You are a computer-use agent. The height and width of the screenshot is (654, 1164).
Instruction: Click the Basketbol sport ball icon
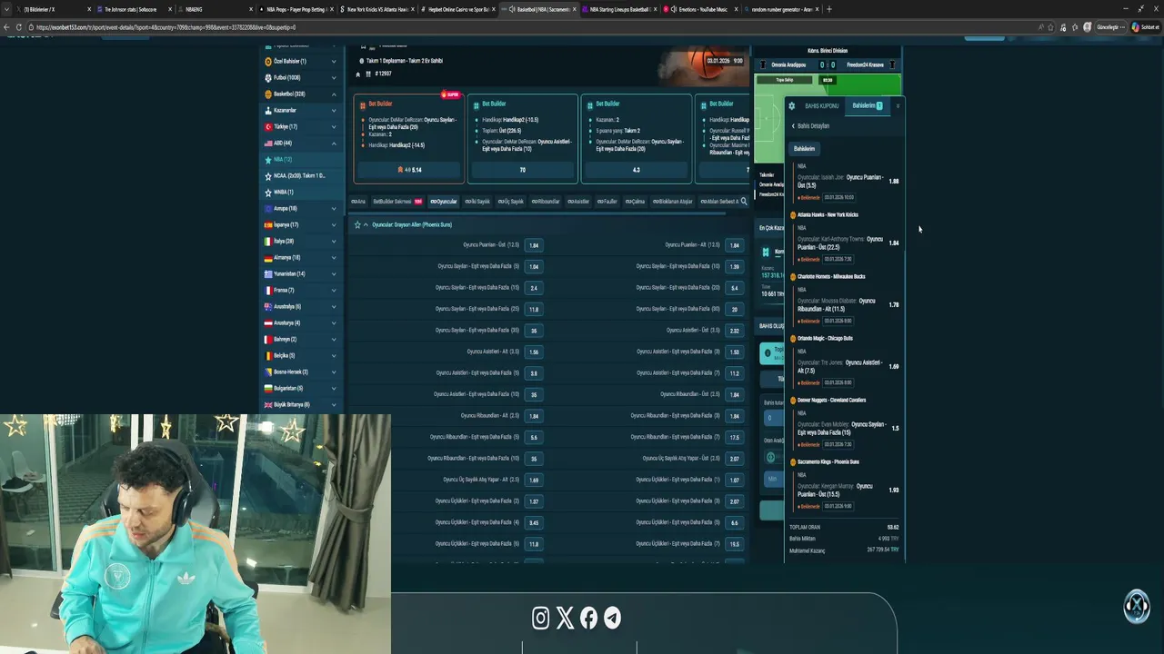pos(268,94)
